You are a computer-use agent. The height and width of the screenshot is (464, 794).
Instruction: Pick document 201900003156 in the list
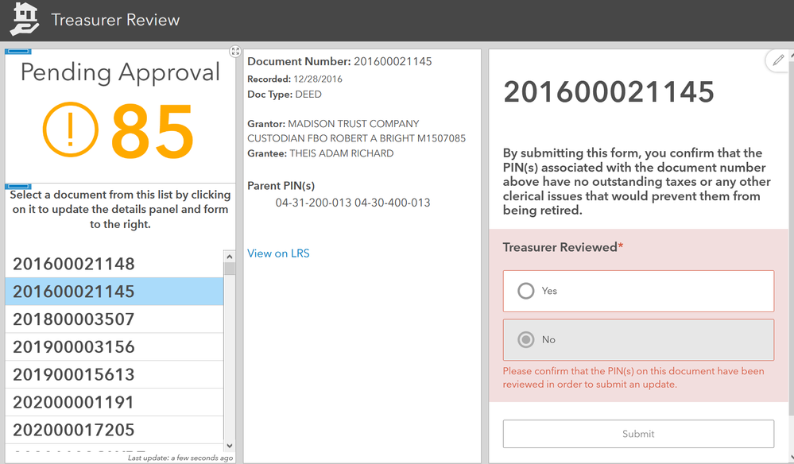click(114, 347)
